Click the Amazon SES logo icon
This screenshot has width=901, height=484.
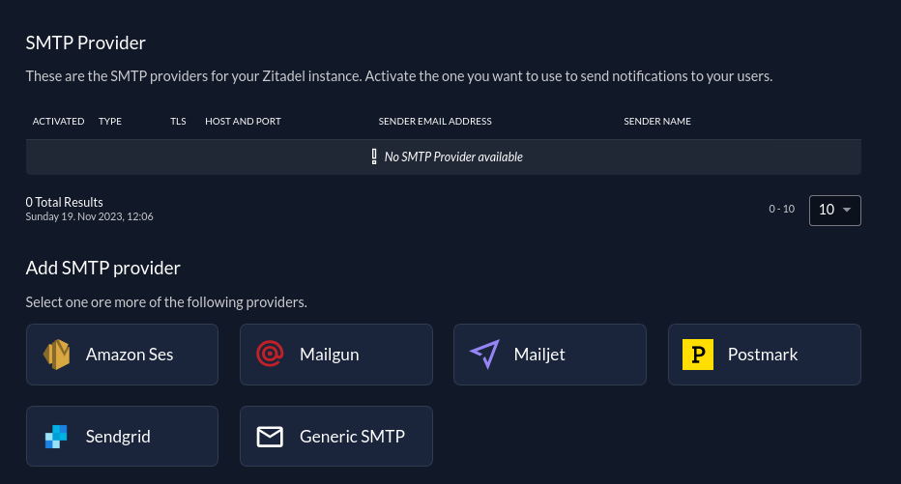tap(56, 355)
